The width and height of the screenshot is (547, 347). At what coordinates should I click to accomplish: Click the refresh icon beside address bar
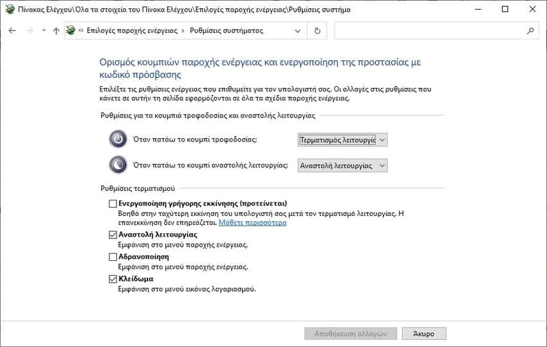(317, 31)
